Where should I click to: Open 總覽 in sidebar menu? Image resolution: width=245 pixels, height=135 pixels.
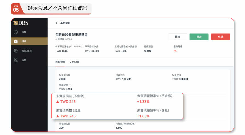click(x=24, y=32)
